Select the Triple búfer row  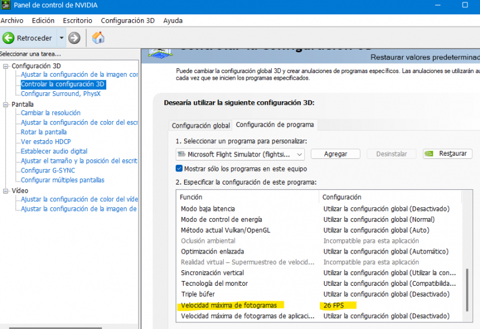(x=319, y=294)
